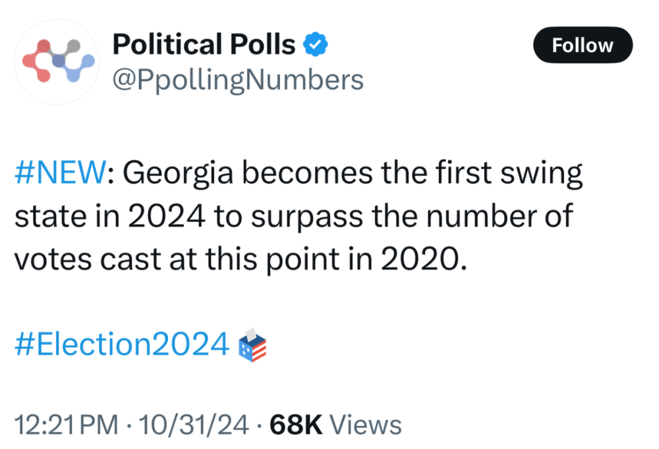Click the 68K view count number
Screen dimensions: 659x449
(296, 425)
